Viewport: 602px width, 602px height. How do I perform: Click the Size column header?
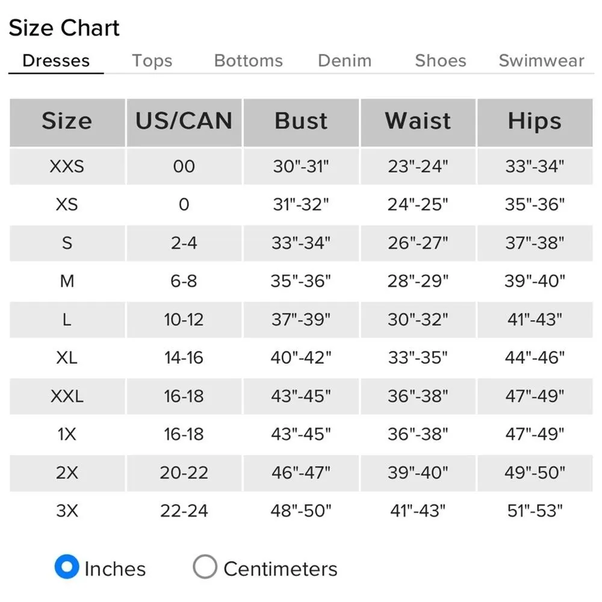(x=67, y=122)
